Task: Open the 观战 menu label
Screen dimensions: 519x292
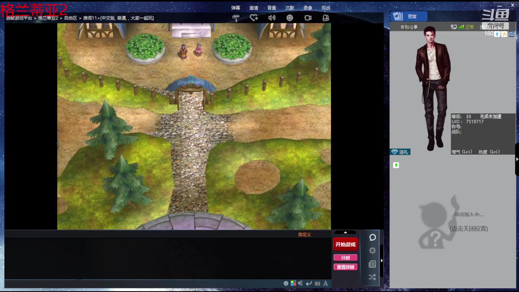Action: (x=326, y=8)
